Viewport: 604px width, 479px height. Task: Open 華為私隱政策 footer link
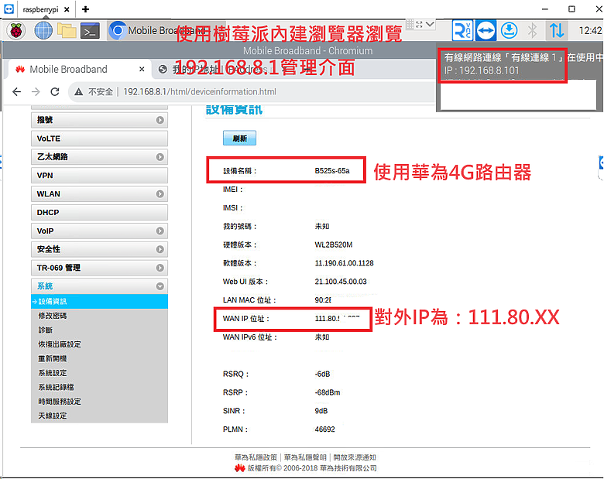pos(256,457)
